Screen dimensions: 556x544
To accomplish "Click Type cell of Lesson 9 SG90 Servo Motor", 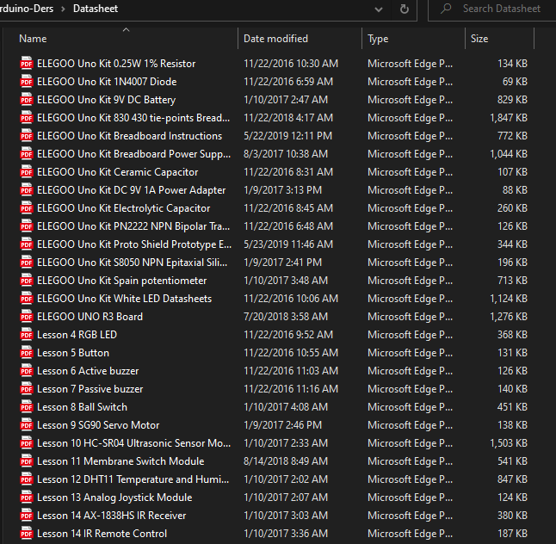I will tap(410, 425).
